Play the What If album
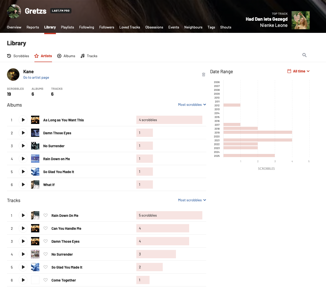The width and height of the screenshot is (326, 288). tap(23, 184)
